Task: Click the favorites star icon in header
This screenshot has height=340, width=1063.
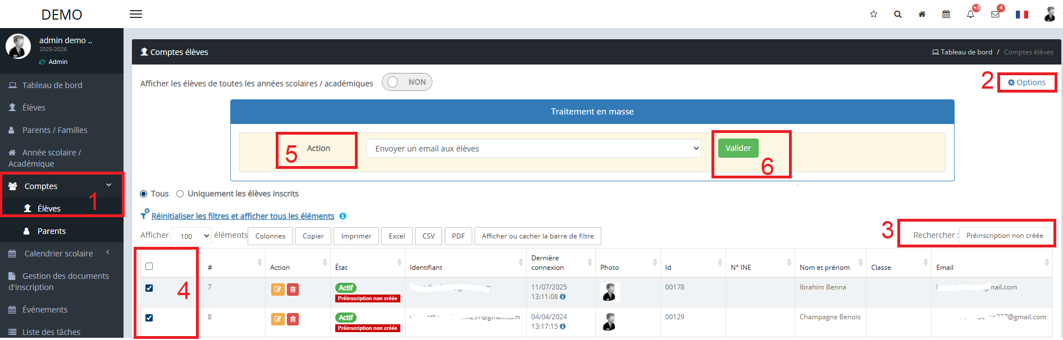Action: 873,14
